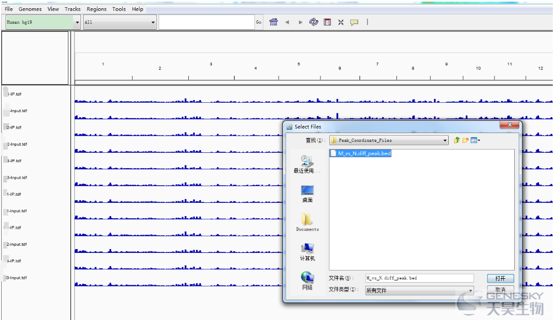The height and width of the screenshot is (320, 555).
Task: Click the locus search box
Action: click(x=206, y=23)
